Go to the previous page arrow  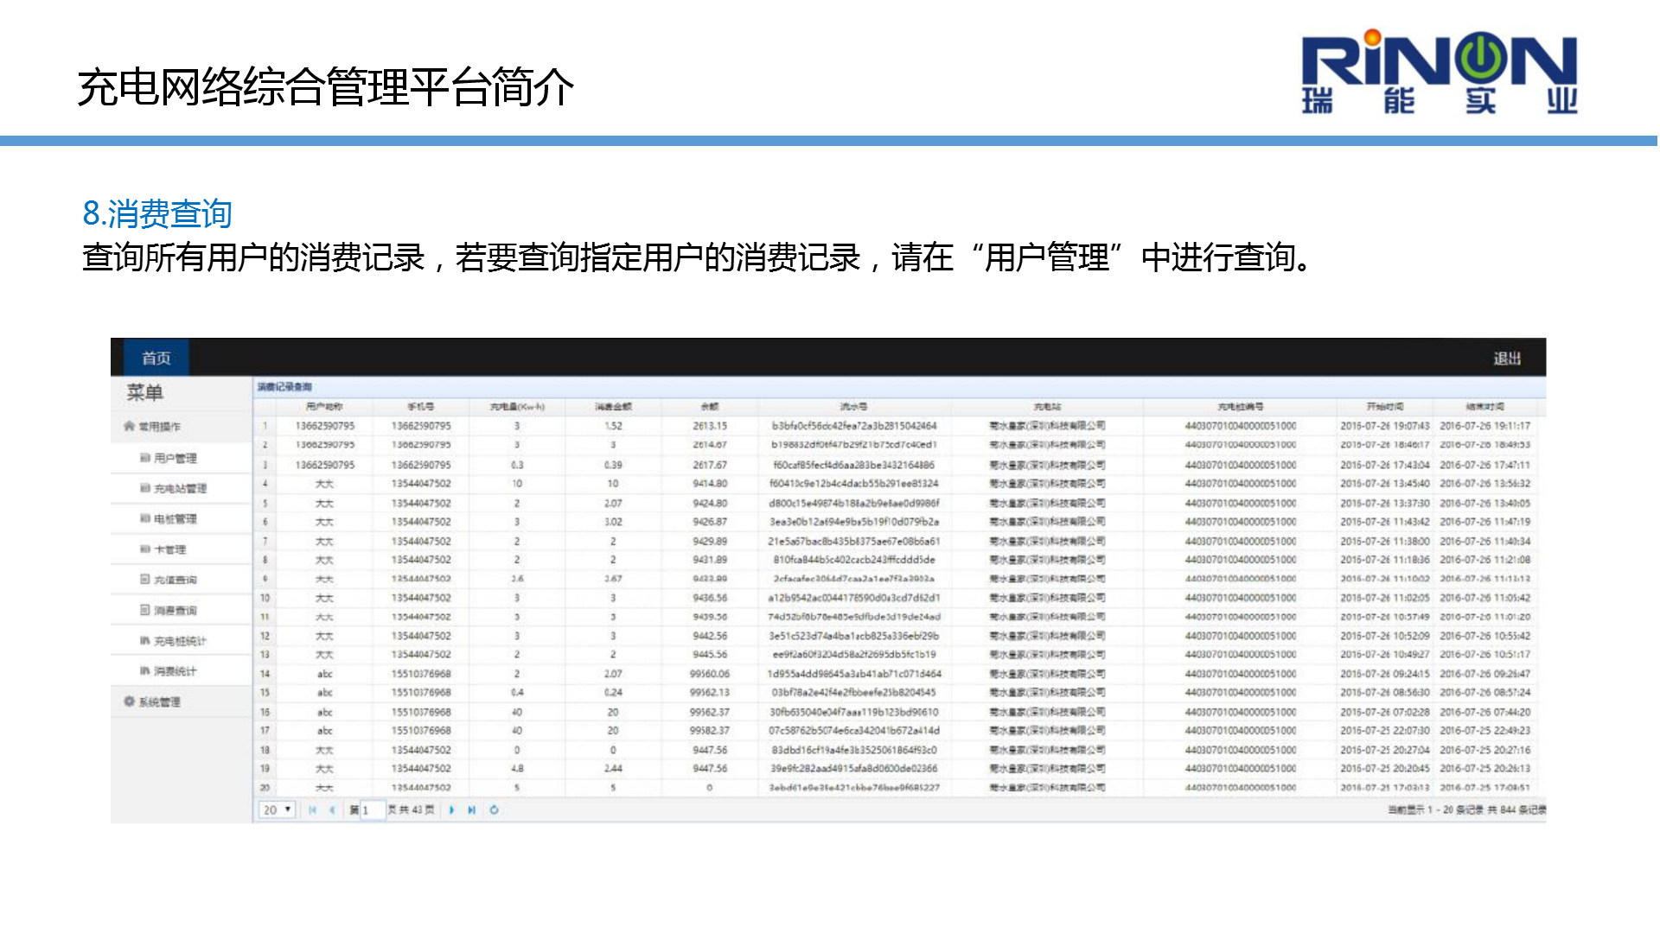332,810
